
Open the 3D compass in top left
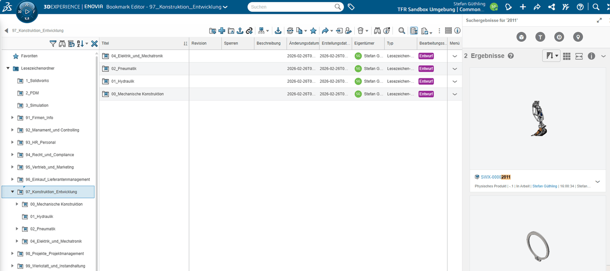pos(27,11)
